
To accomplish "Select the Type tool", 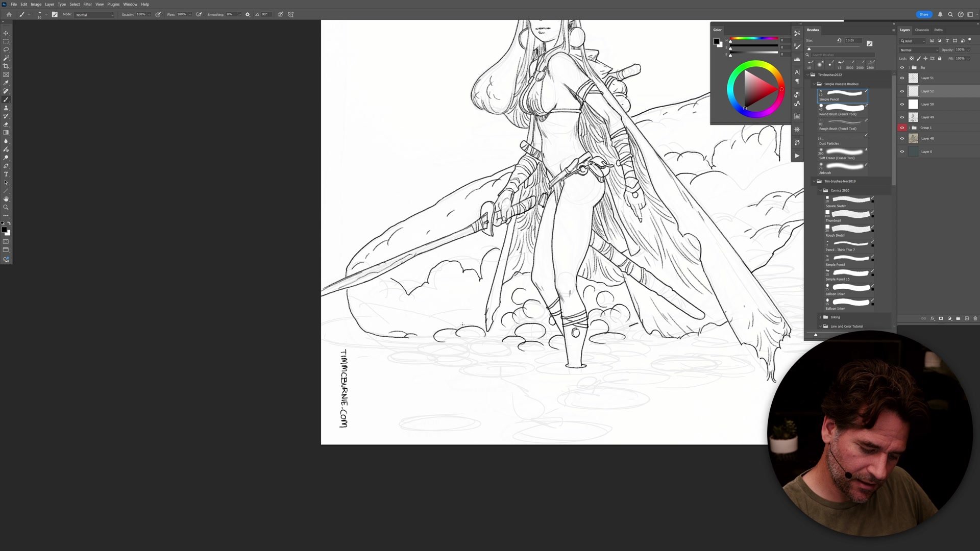I will tap(6, 173).
